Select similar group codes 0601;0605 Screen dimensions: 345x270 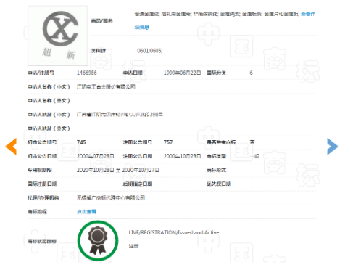pos(150,51)
